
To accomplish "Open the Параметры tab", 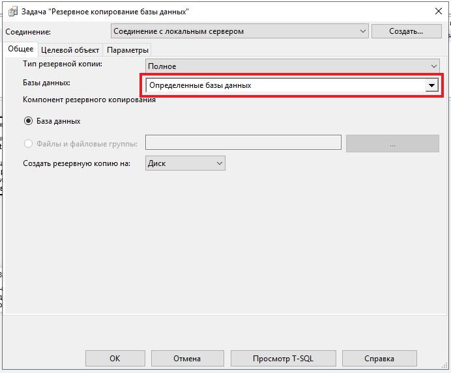I will coord(128,50).
